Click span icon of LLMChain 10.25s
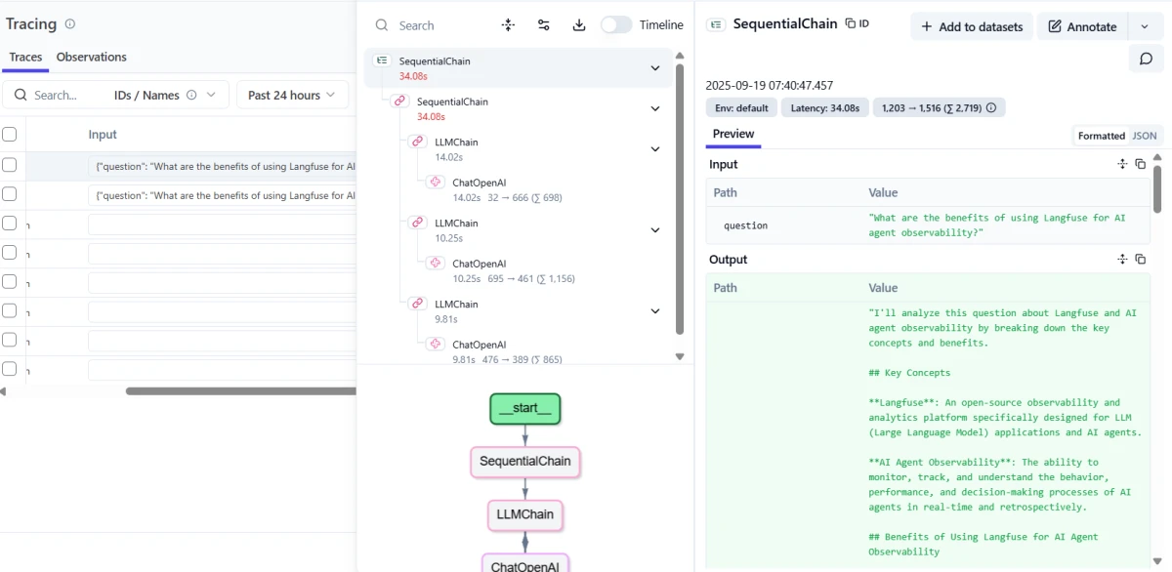 pos(417,223)
